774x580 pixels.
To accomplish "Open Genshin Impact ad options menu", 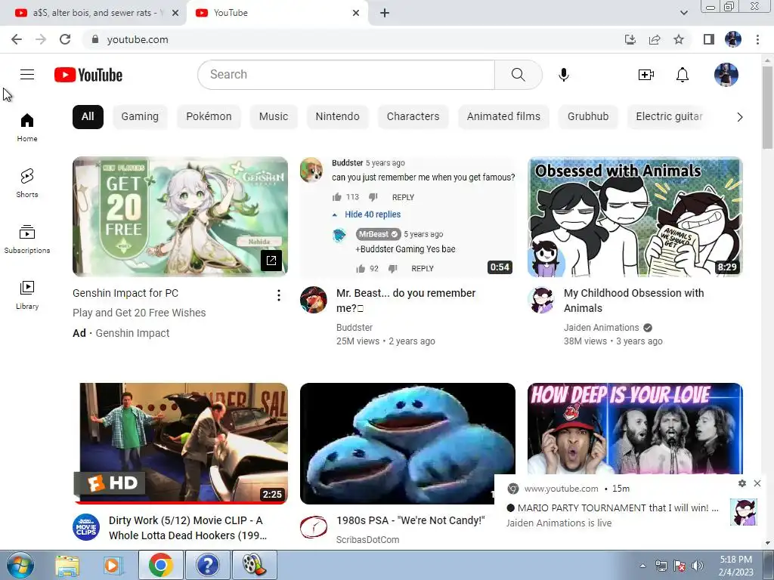I will [278, 295].
